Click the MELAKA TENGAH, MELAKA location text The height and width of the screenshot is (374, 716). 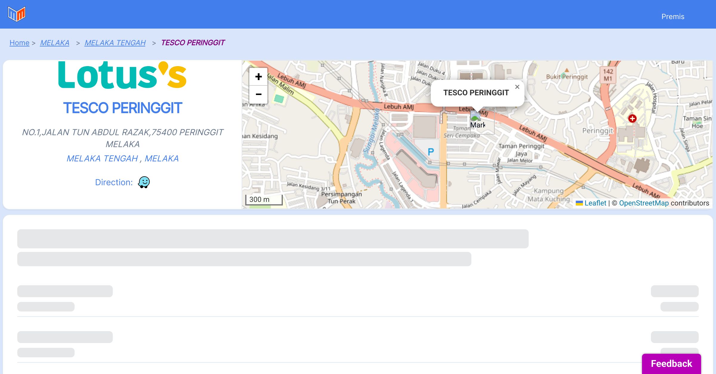pos(122,158)
